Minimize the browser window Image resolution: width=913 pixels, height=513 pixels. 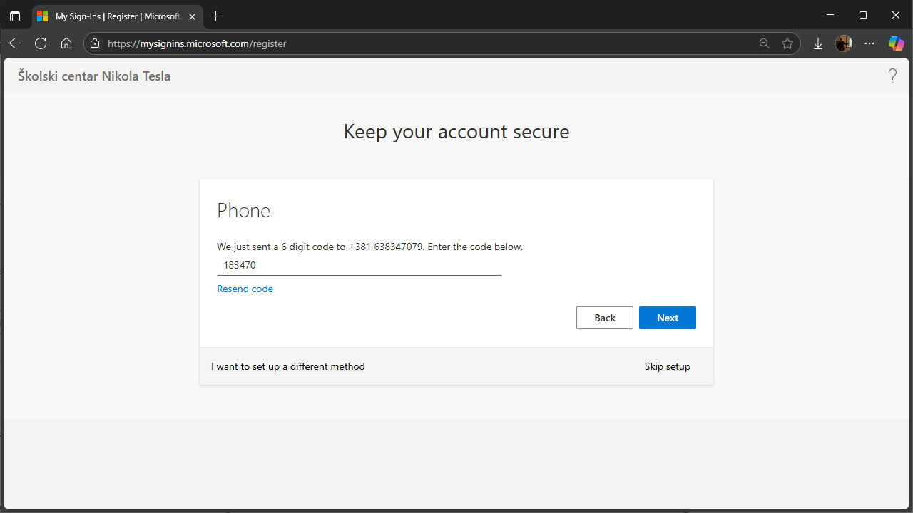(x=830, y=15)
